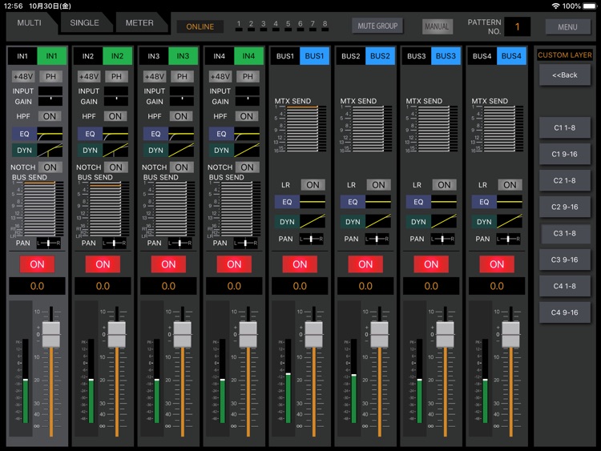The image size is (601, 451).
Task: Click the C4 9-16 layer button
Action: click(x=565, y=312)
